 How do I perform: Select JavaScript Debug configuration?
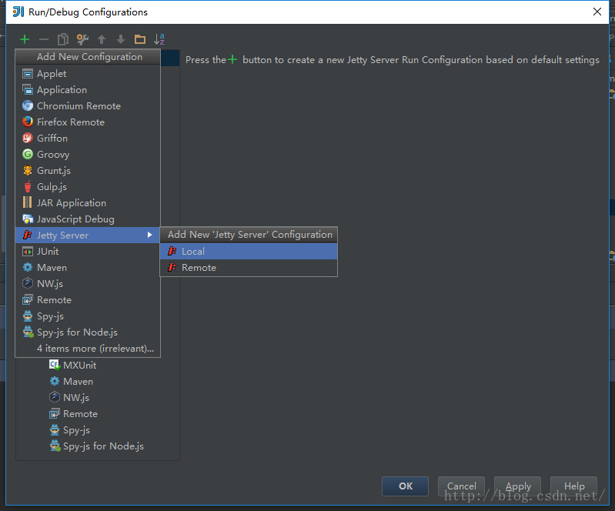[x=88, y=219]
